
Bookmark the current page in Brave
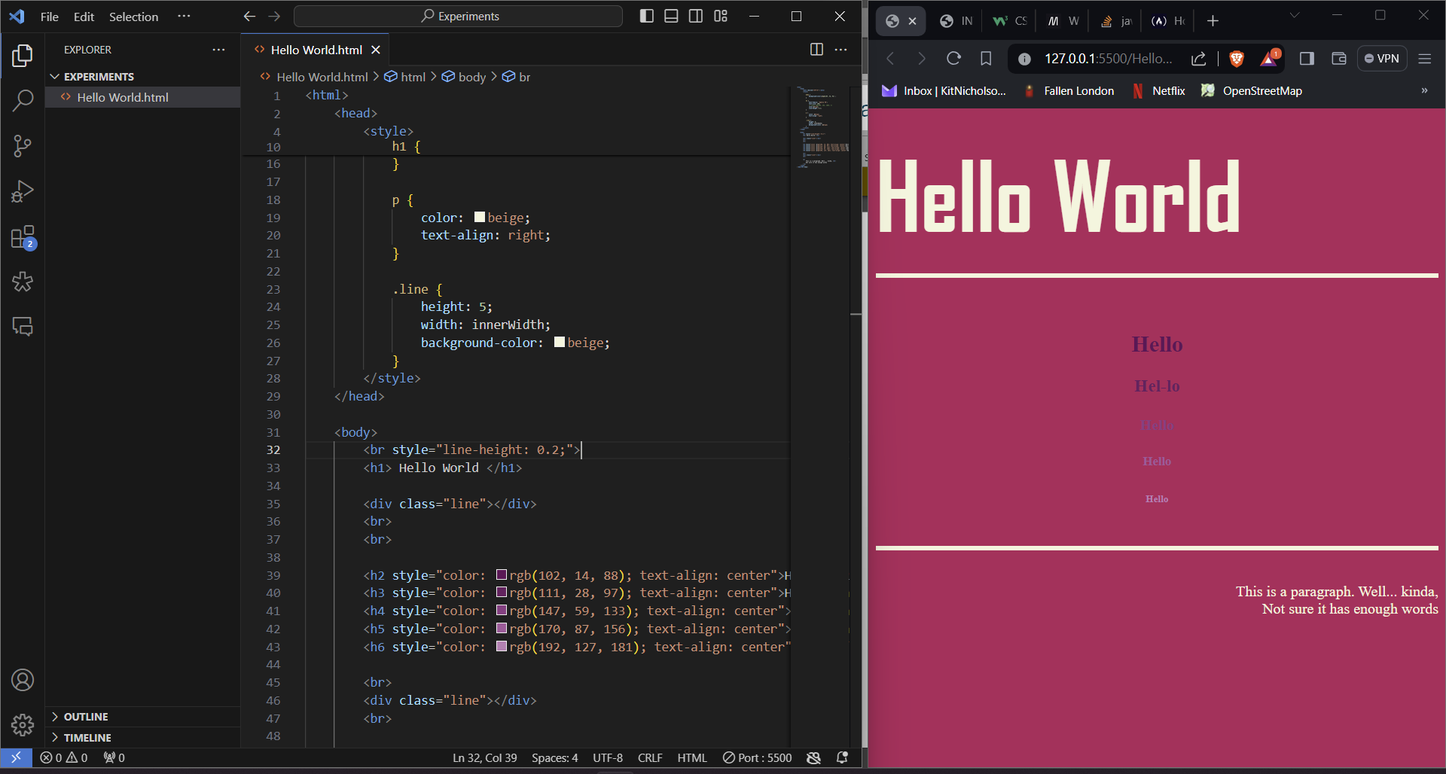coord(986,59)
